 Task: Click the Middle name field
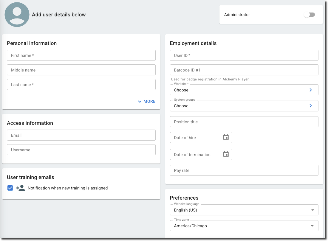point(81,70)
